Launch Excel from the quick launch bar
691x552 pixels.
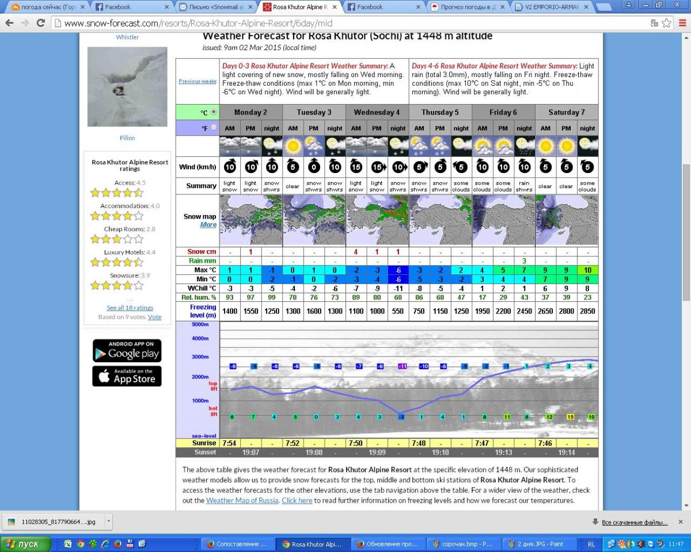pos(68,543)
